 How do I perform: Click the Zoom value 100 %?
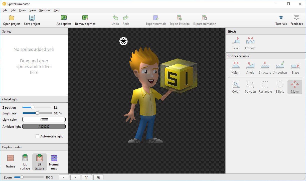tap(49, 177)
